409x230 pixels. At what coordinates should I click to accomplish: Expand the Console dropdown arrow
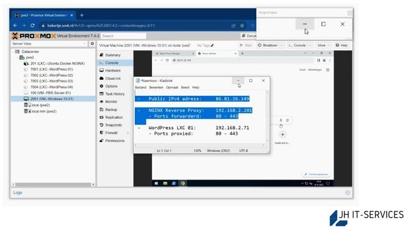310,45
